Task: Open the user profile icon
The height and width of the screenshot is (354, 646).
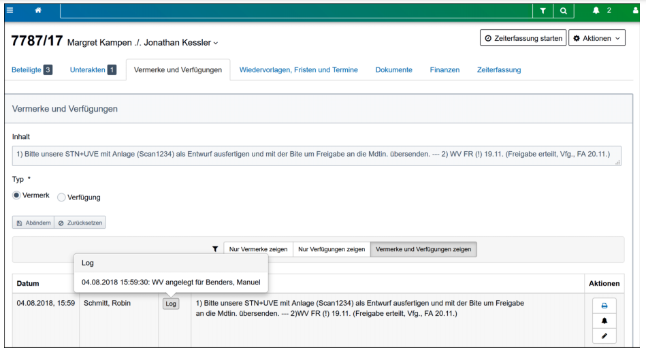Action: coord(636,11)
